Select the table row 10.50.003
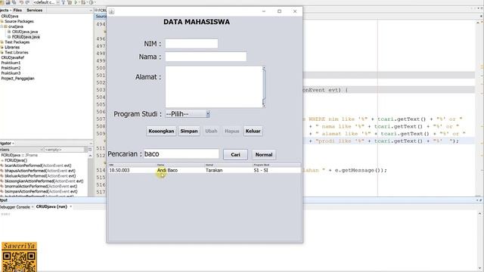This screenshot has height=272, width=484. pos(204,170)
